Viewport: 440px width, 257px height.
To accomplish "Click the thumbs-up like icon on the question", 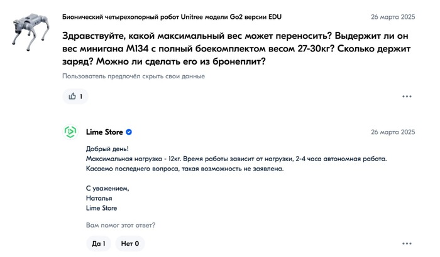I will [72, 96].
